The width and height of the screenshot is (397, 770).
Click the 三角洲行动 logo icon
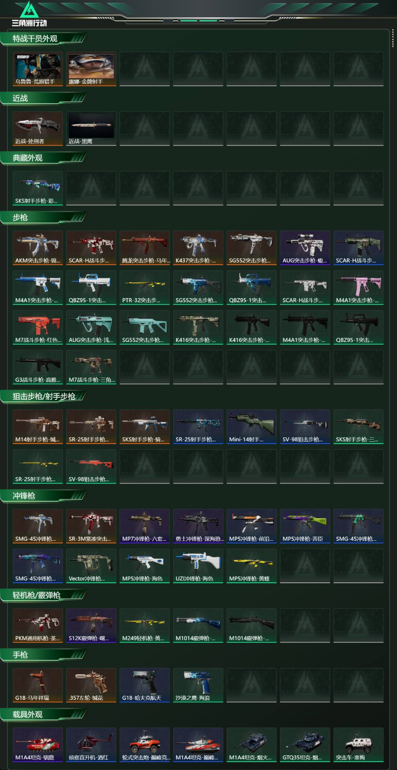pos(29,14)
